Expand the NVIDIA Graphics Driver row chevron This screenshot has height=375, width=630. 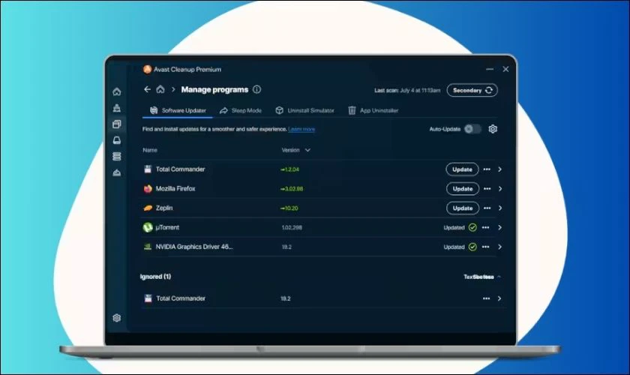click(x=499, y=247)
